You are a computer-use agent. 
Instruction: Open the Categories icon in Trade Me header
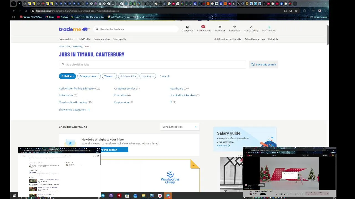point(187,27)
